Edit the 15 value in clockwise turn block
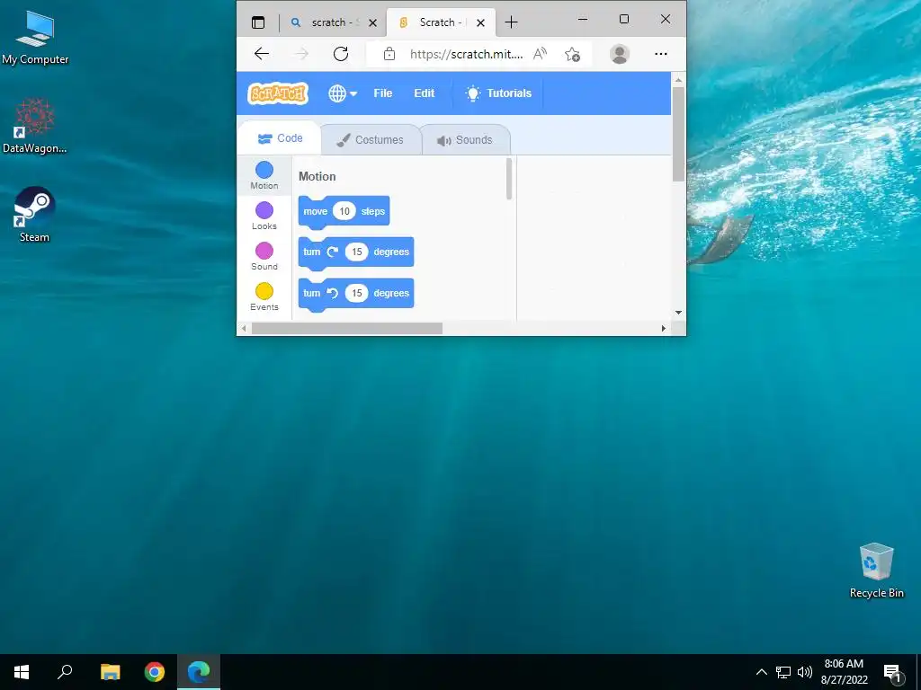Viewport: 921px width, 690px height. point(356,252)
